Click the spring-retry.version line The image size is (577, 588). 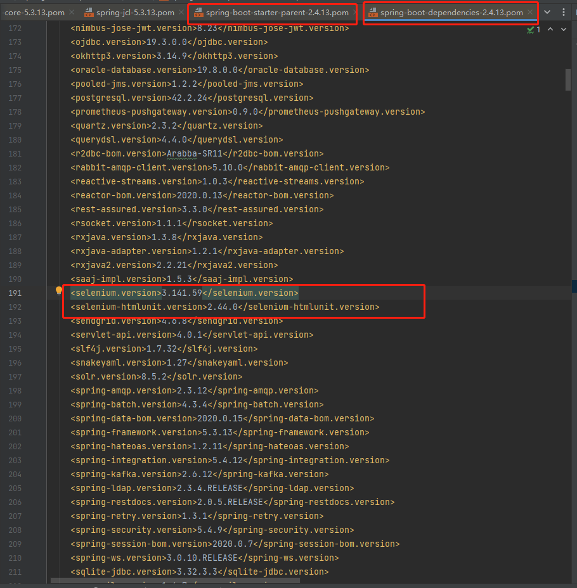197,516
